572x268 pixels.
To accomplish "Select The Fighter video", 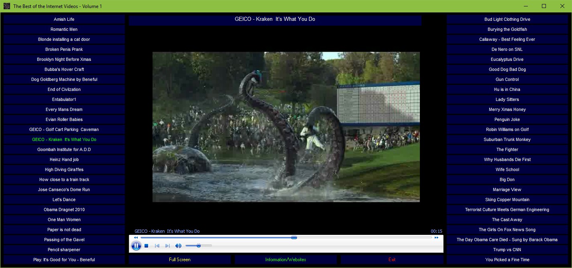I will (507, 149).
